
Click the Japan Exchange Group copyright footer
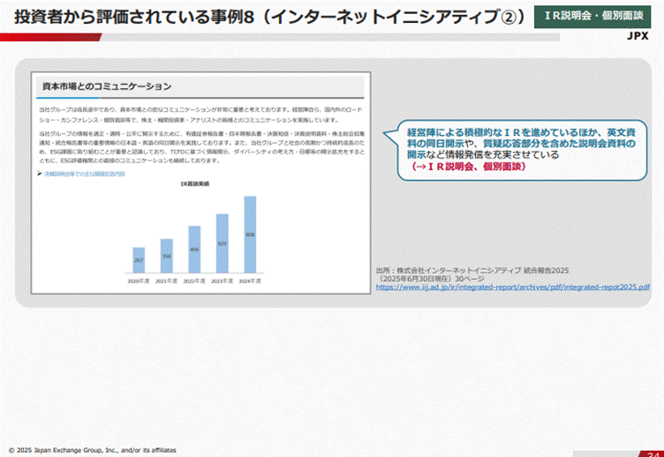point(93,449)
